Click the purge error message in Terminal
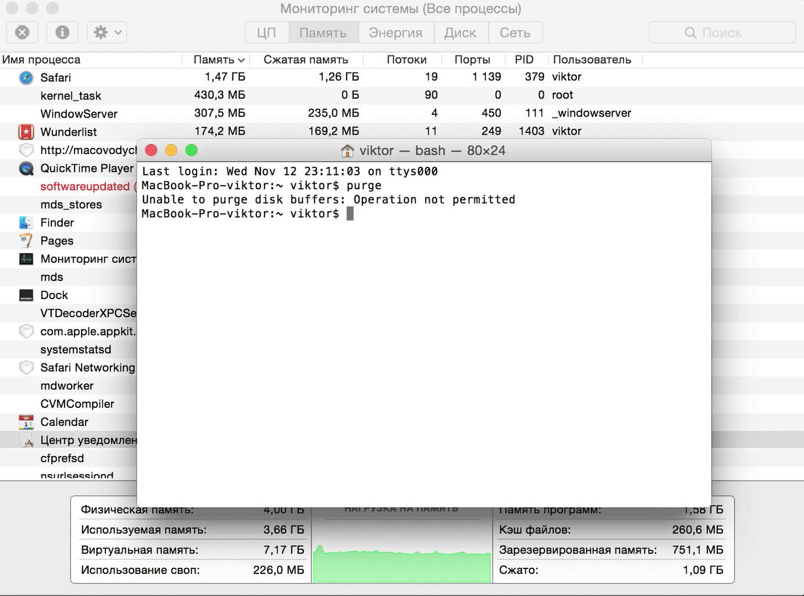 coord(329,199)
